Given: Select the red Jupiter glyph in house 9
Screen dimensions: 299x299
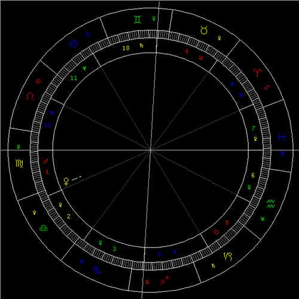Looking at the screenshot, I should point(200,57).
